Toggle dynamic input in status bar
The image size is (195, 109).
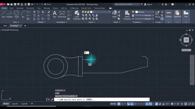(128, 104)
